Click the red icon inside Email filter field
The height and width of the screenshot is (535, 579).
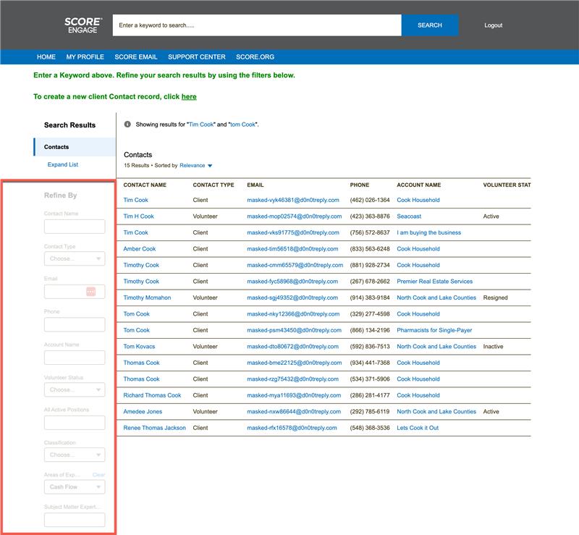(91, 292)
